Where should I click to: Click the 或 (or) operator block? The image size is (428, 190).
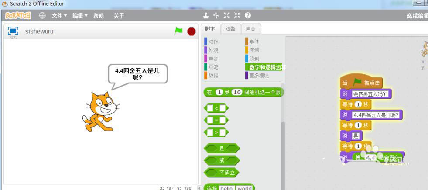point(222,160)
